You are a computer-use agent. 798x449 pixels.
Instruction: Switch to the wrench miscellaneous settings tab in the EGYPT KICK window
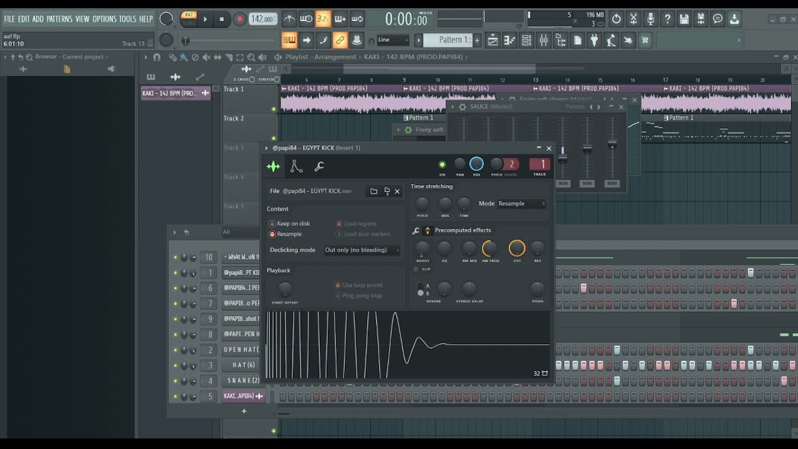(319, 167)
